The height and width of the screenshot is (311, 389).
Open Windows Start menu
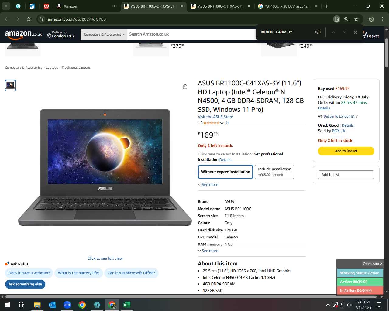click(7, 305)
